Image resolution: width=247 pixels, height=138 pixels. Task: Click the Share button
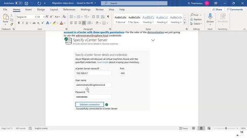pos(217,9)
